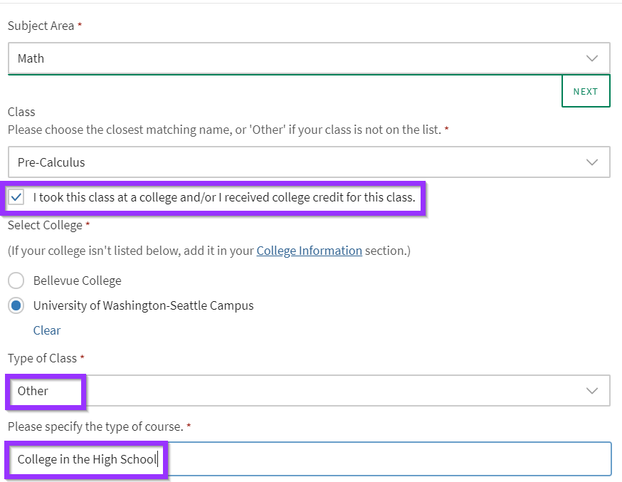622x482 pixels.
Task: Click the University of Washington-Seattle Campus label text
Action: click(143, 305)
